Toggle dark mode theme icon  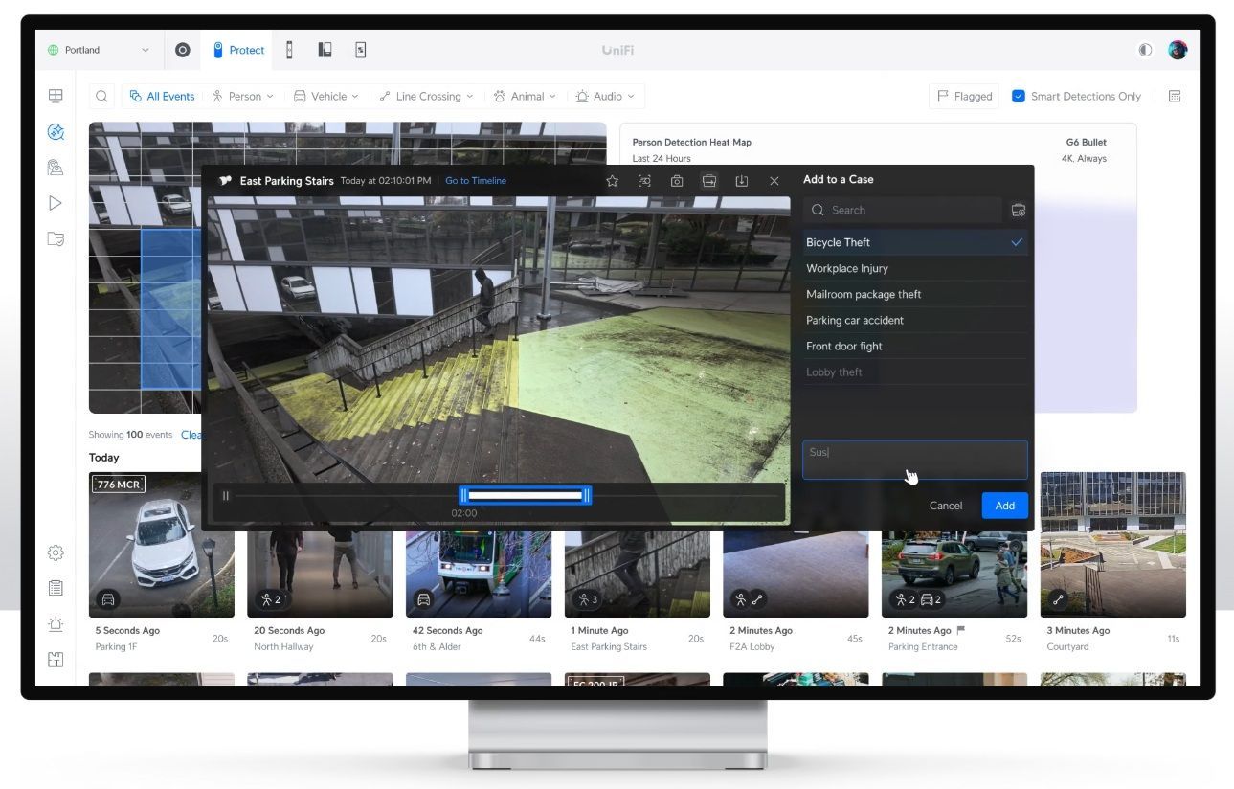tap(1145, 50)
